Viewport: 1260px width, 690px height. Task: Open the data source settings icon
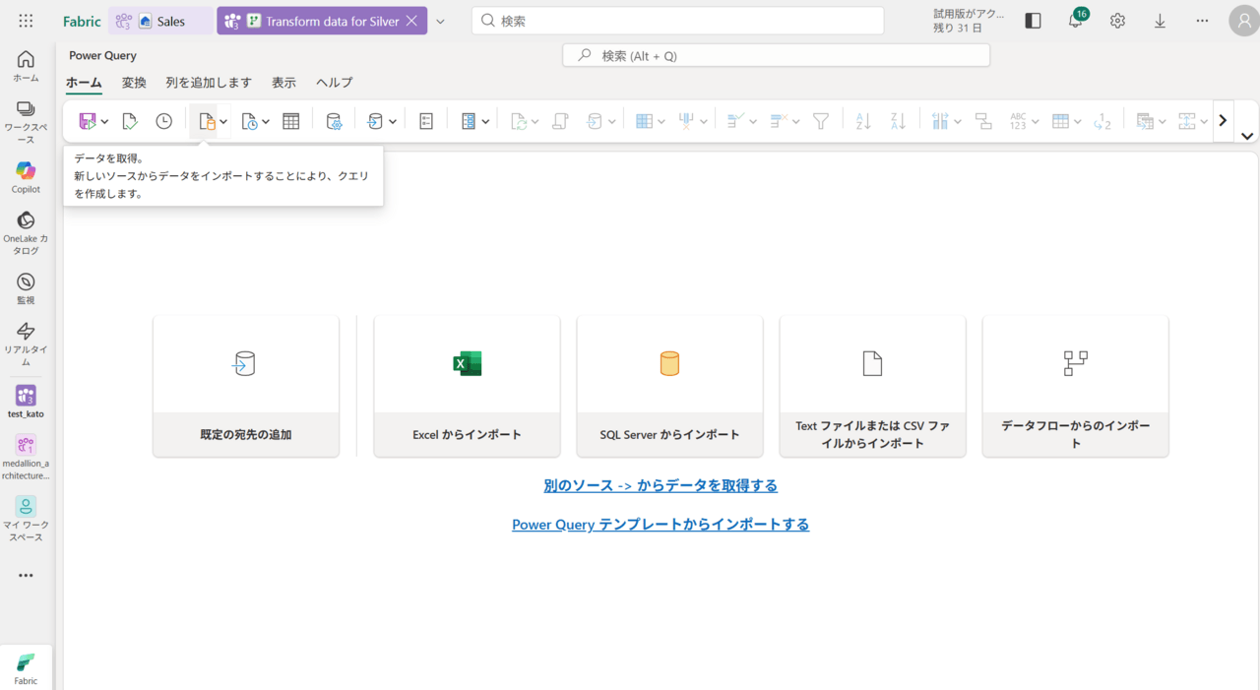(334, 121)
